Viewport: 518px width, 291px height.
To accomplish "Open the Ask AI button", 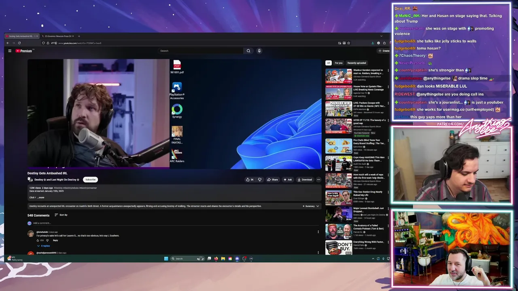I will tap(288, 179).
